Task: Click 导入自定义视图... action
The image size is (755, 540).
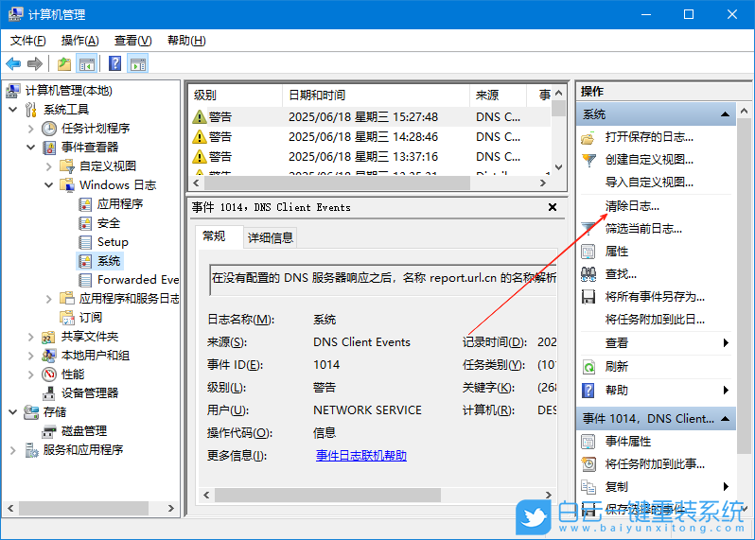Action: (649, 183)
